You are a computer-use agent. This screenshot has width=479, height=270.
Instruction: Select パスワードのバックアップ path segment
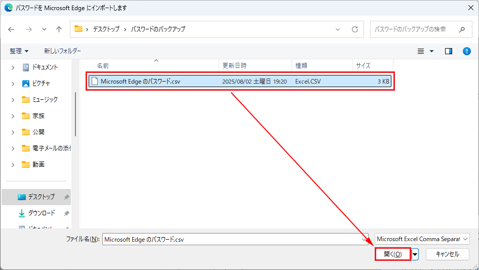click(158, 29)
